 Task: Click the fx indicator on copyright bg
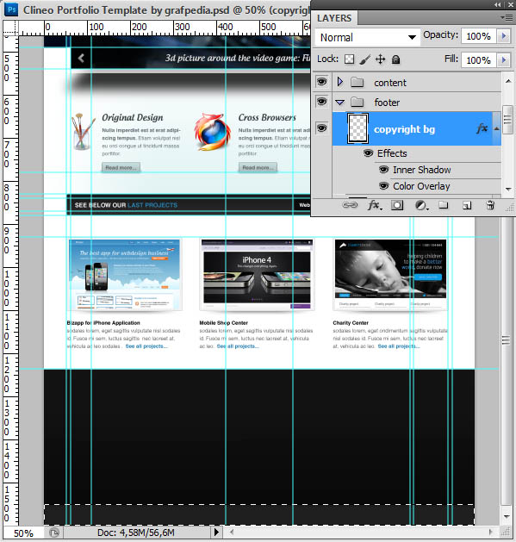[x=482, y=128]
